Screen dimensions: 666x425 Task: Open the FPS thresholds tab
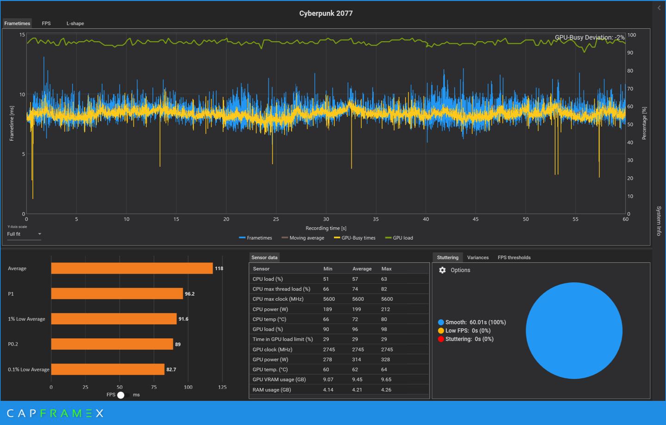[514, 257]
